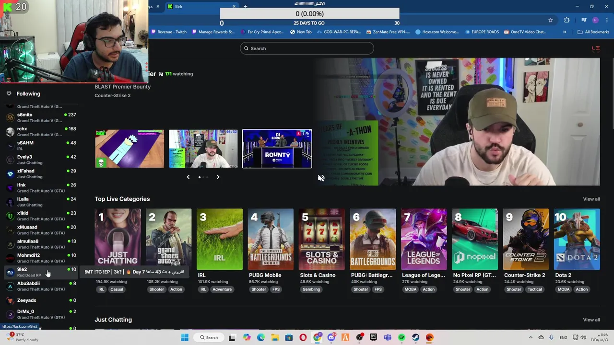The height and width of the screenshot is (345, 614).
Task: Open the browser extensions puzzle icon
Action: (x=567, y=20)
